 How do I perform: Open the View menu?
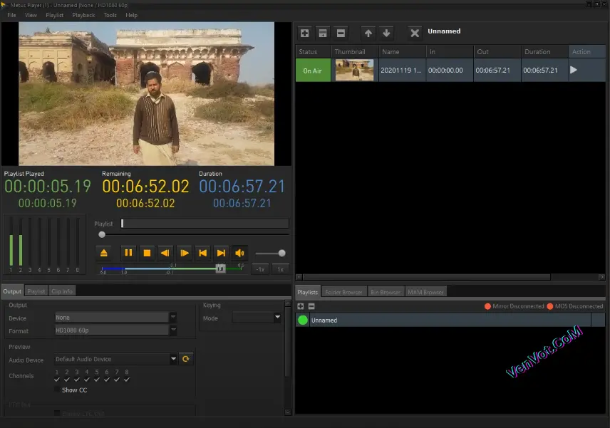point(31,15)
